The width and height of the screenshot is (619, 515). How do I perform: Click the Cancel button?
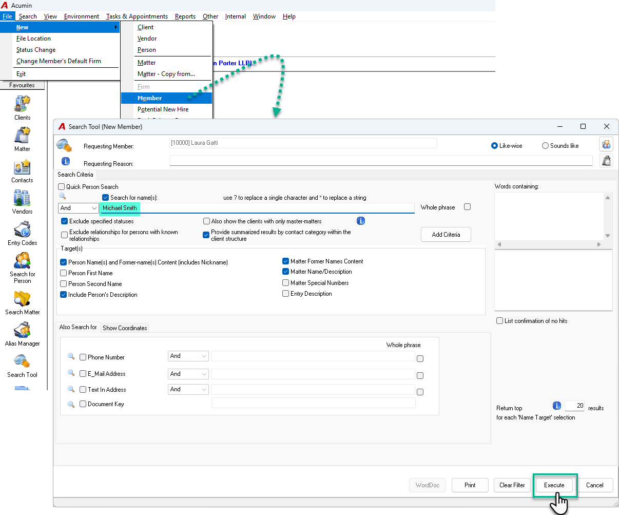[x=595, y=485]
